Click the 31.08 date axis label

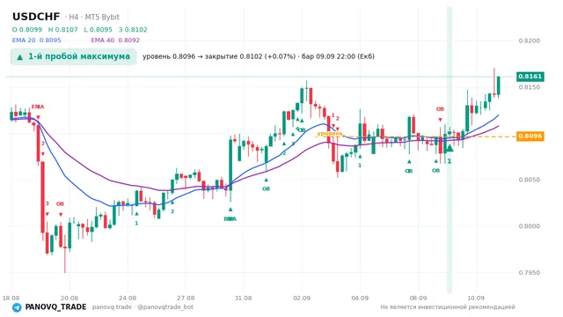click(x=243, y=298)
